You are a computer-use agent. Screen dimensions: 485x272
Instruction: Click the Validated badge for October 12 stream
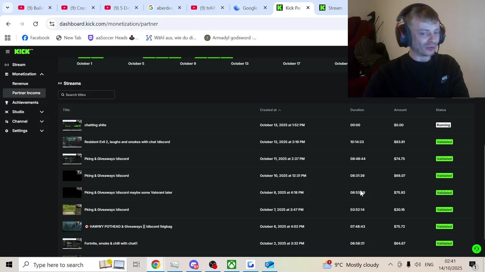tap(444, 142)
